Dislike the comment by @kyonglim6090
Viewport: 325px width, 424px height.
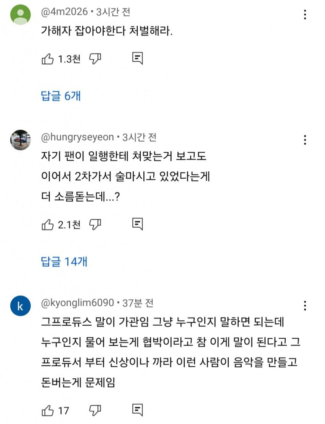pos(95,411)
